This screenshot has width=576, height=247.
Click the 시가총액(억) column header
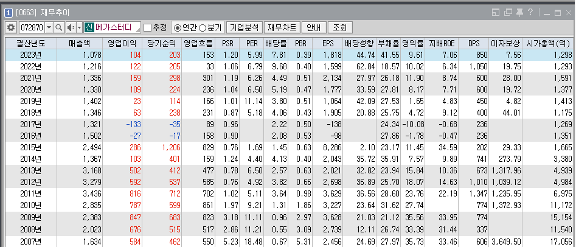point(548,43)
